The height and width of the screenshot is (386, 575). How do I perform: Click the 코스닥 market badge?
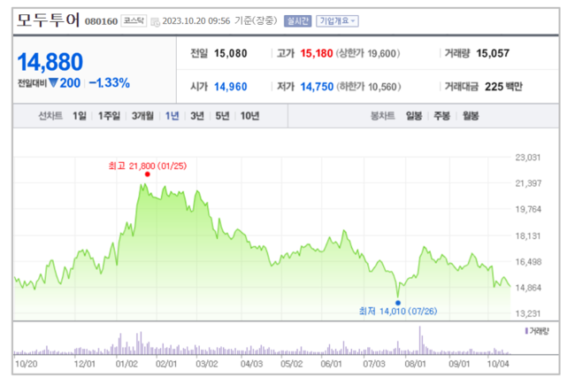coord(134,21)
